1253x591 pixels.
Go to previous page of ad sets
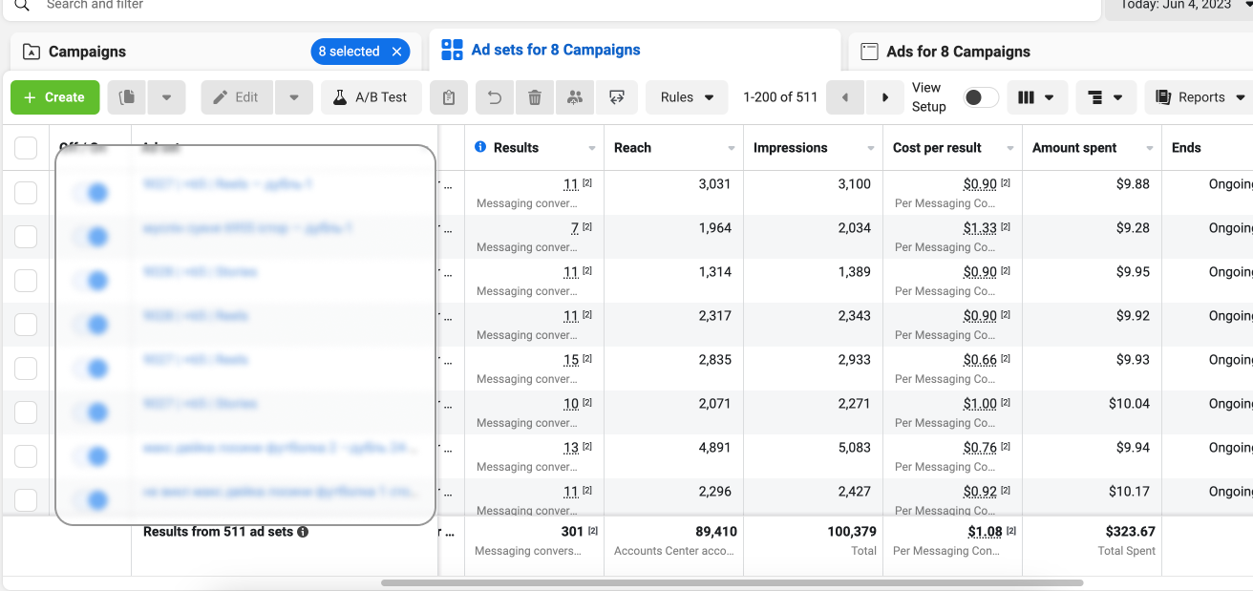845,97
